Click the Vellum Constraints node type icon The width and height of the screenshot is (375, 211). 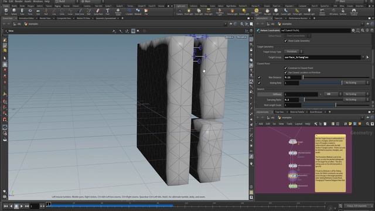point(258,30)
